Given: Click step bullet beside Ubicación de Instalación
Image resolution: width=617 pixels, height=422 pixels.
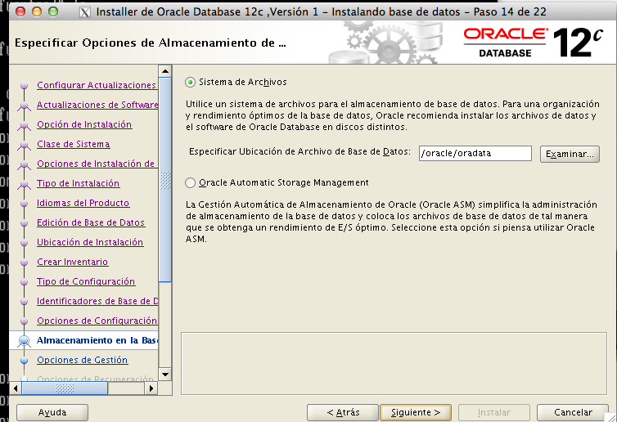Looking at the screenshot, I should pyautogui.click(x=24, y=243).
